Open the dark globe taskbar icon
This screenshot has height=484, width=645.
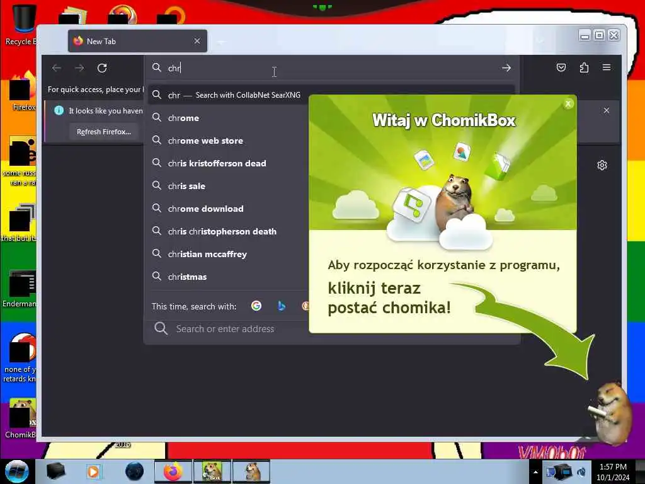[x=135, y=471]
